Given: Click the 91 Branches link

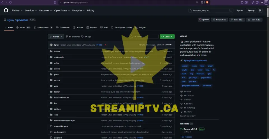Looking at the screenshot, I should coord(73,37).
